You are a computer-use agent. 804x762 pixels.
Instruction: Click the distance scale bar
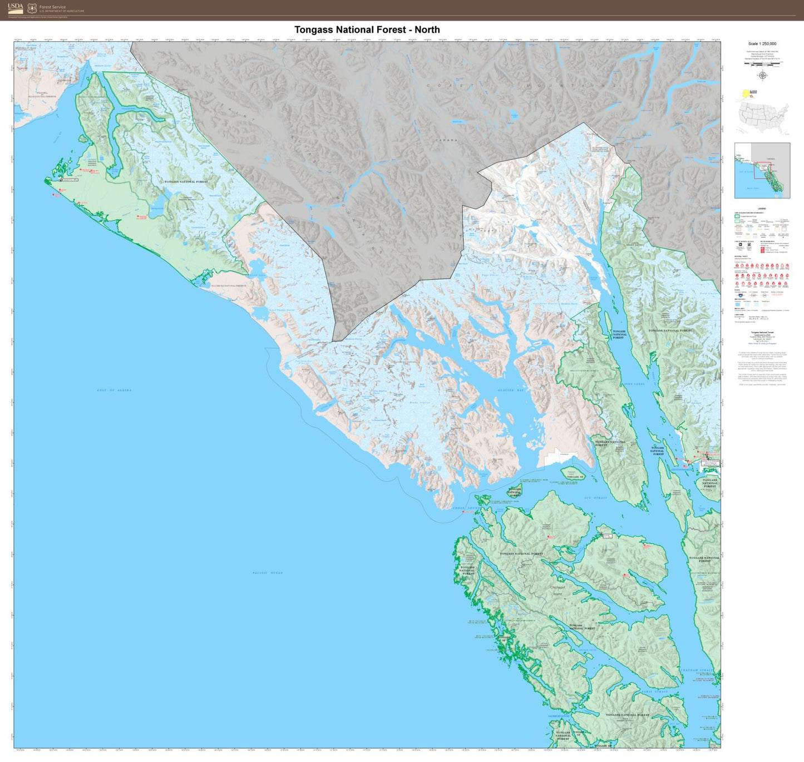click(x=762, y=64)
